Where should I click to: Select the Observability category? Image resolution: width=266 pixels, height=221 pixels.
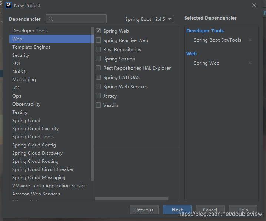pos(50,104)
